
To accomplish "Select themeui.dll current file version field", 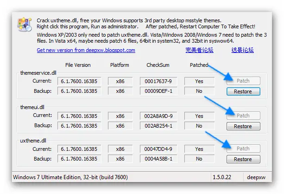I will coord(79,116).
